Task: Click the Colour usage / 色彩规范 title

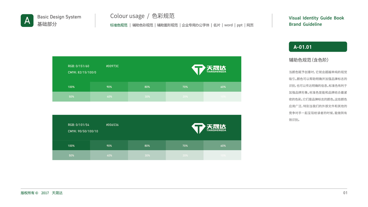Action: [x=142, y=16]
